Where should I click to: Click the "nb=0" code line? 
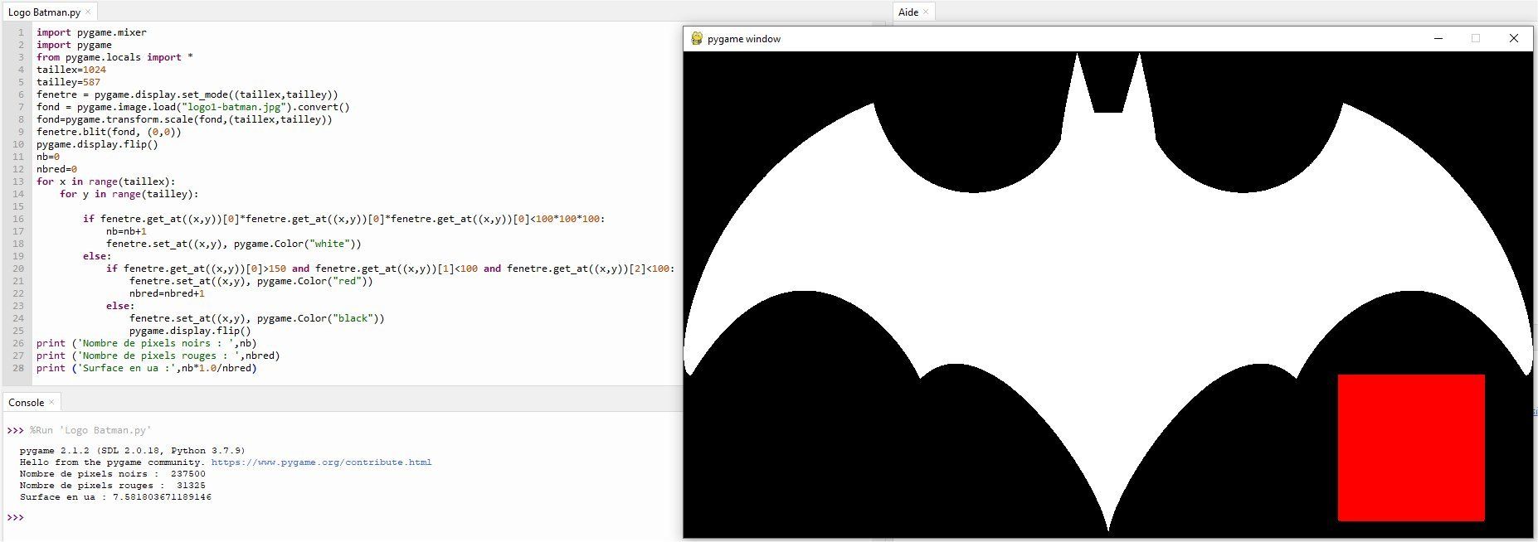[48, 157]
